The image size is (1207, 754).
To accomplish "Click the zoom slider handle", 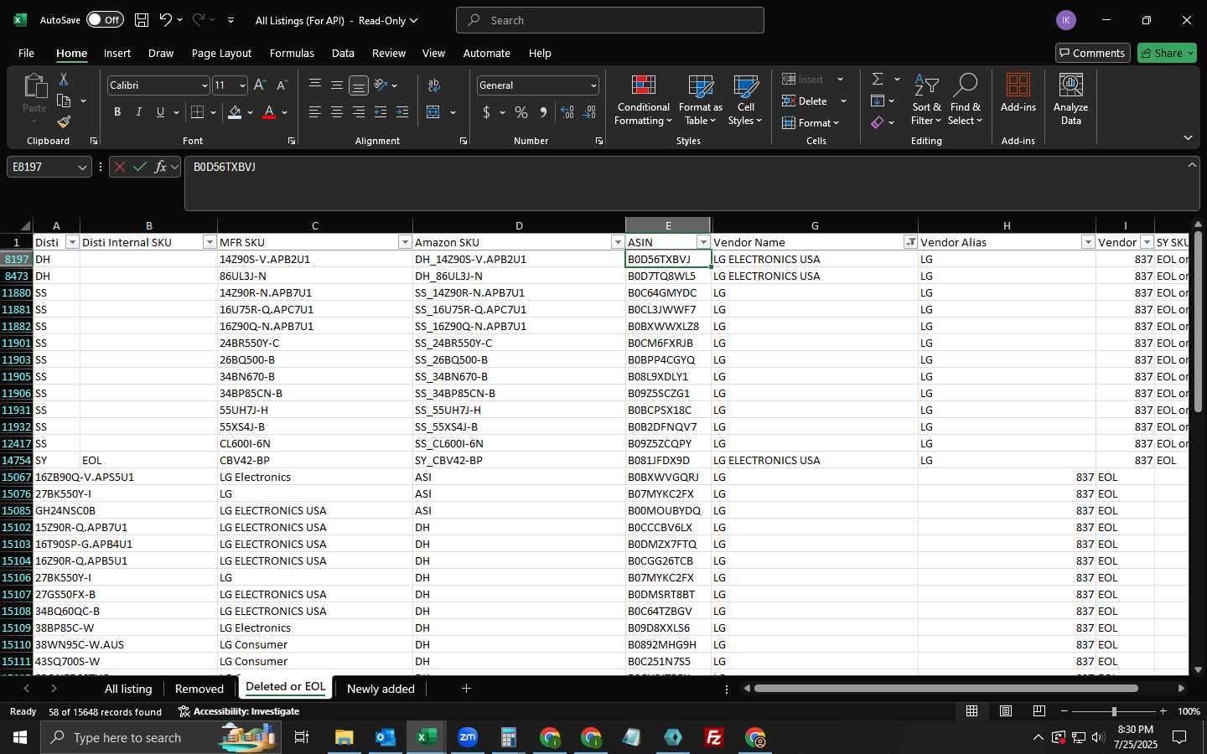I will (x=1114, y=711).
